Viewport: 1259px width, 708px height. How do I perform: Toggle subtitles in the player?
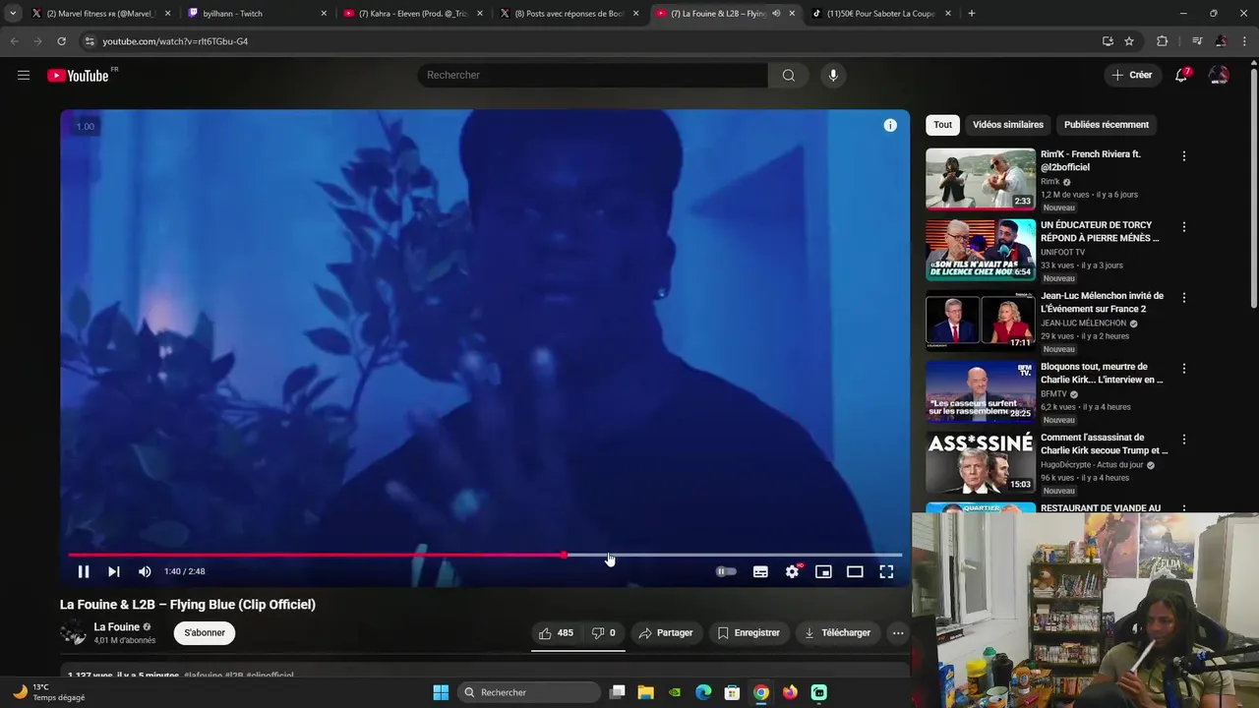tap(760, 571)
